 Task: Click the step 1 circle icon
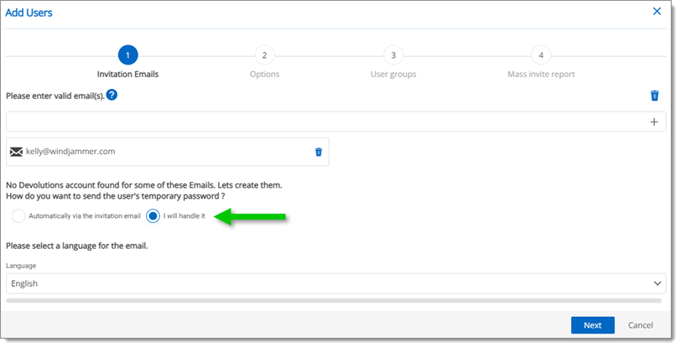(127, 55)
